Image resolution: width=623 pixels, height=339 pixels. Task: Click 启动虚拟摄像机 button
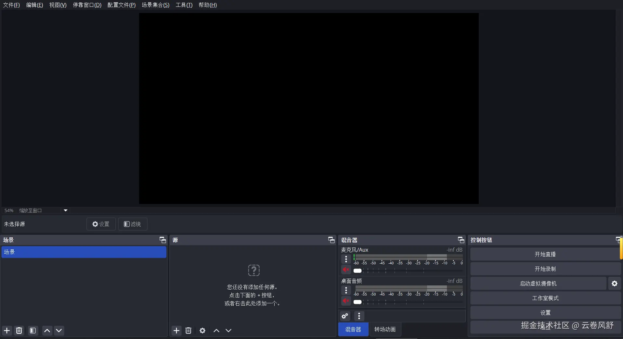(x=538, y=283)
